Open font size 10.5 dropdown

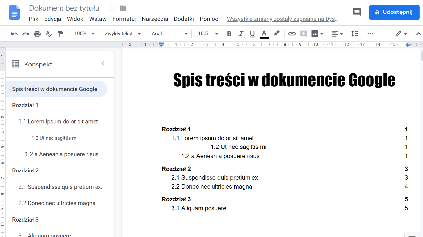pos(208,34)
